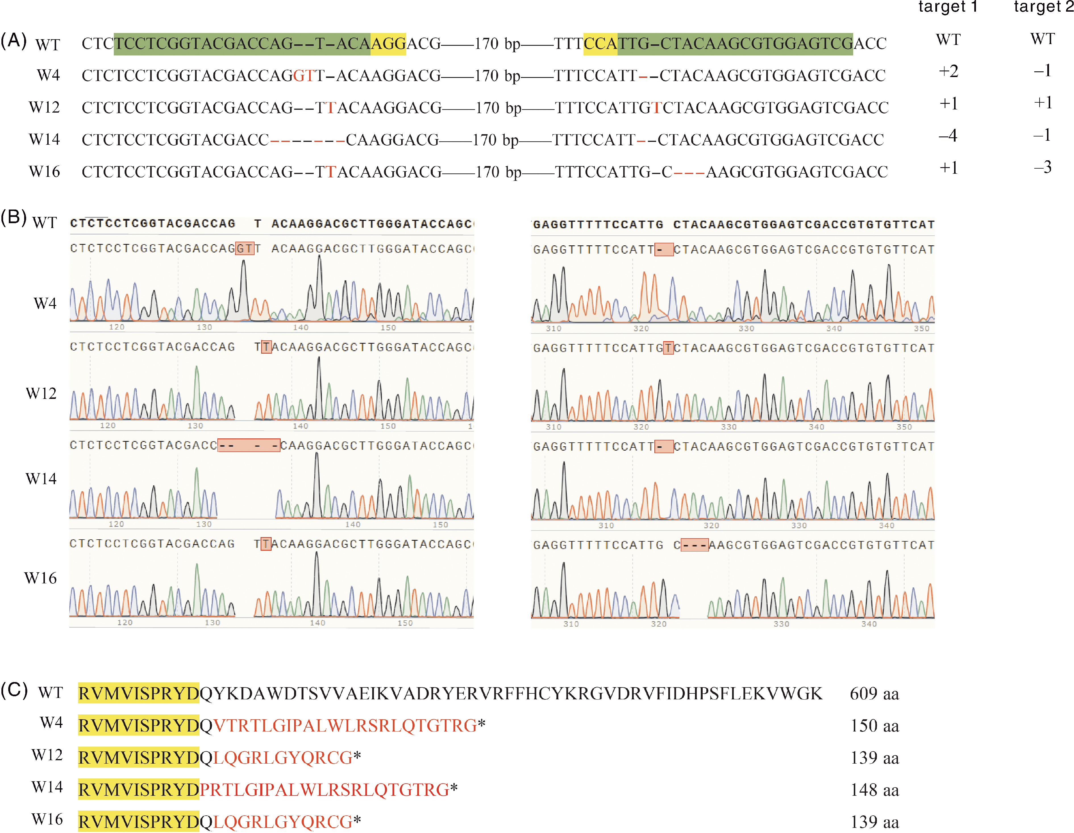Click the target 1 column header
The height and width of the screenshot is (833, 1074).
coord(948,7)
